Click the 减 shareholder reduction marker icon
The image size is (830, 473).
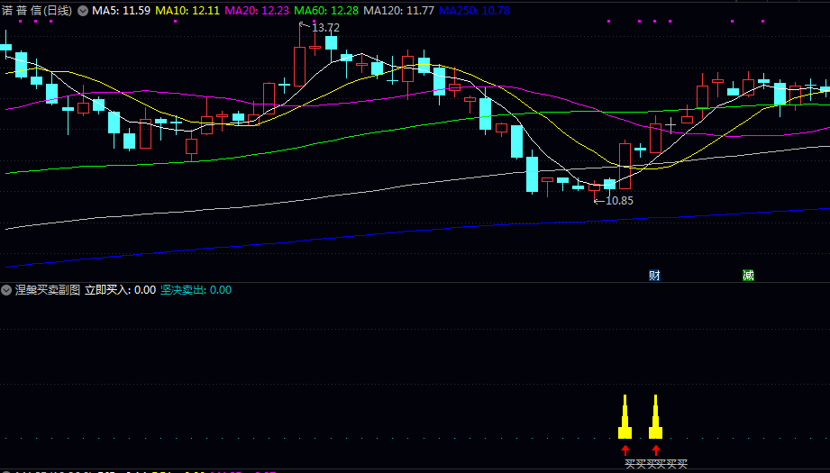[x=748, y=275]
